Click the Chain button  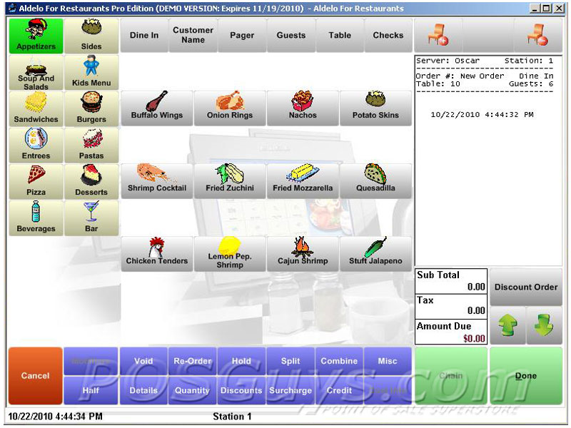click(x=451, y=376)
